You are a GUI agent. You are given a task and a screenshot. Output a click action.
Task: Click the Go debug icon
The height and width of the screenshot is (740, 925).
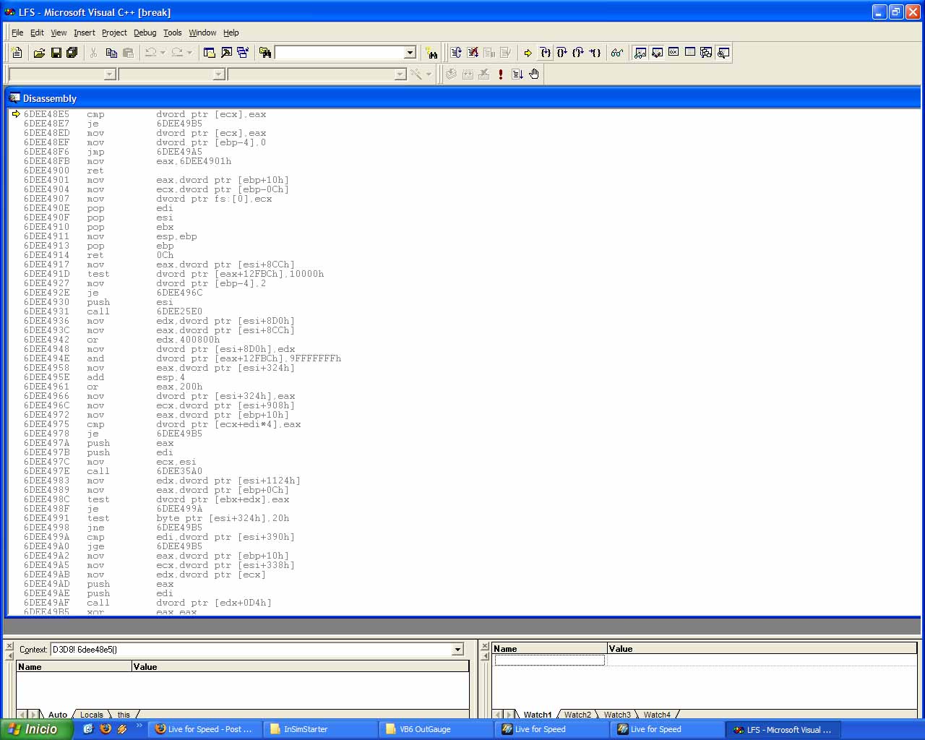517,74
